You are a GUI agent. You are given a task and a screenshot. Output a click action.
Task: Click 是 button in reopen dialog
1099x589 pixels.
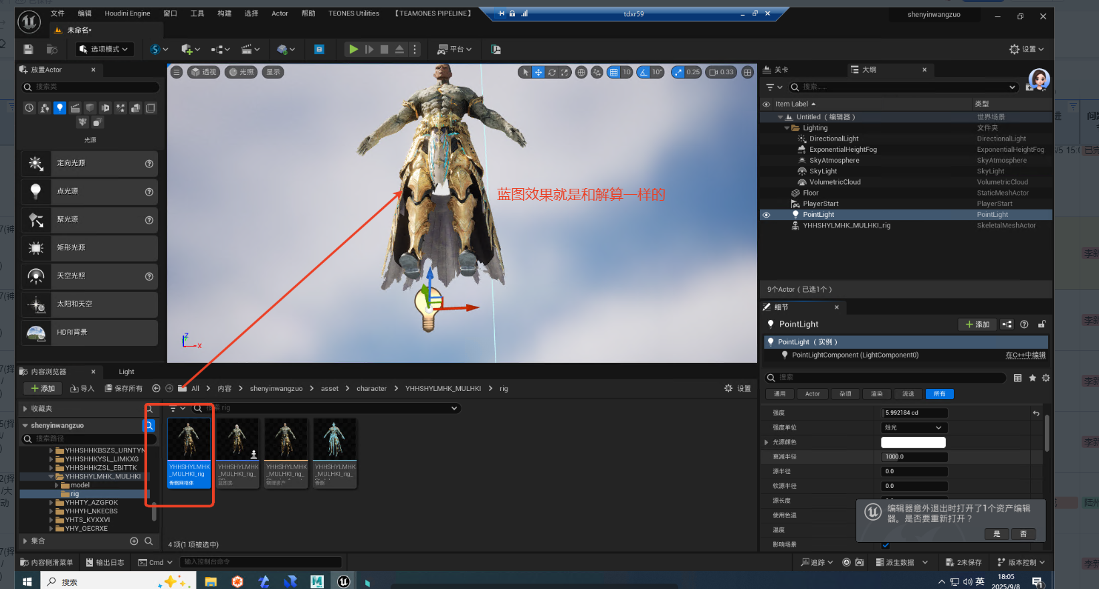click(x=997, y=533)
